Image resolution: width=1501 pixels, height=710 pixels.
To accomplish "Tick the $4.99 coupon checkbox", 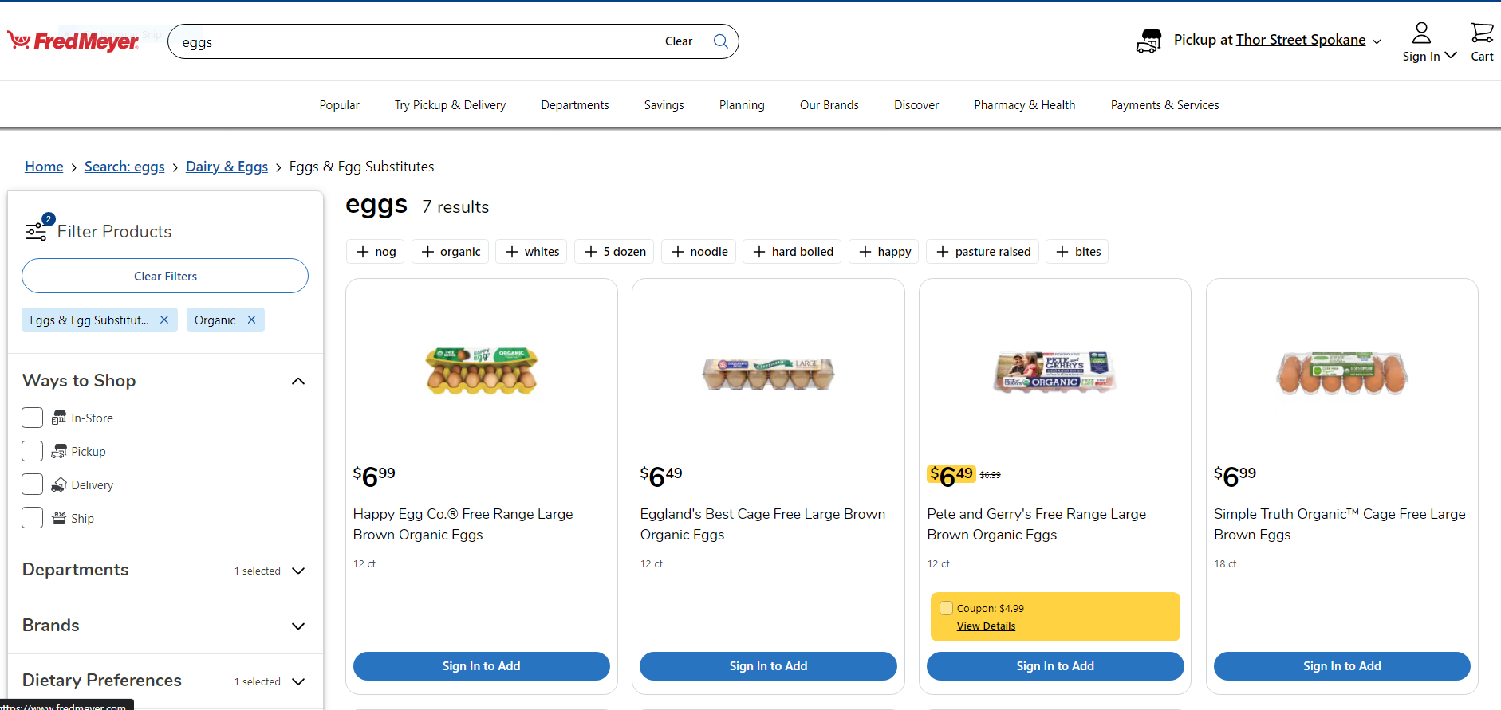I will tap(947, 608).
